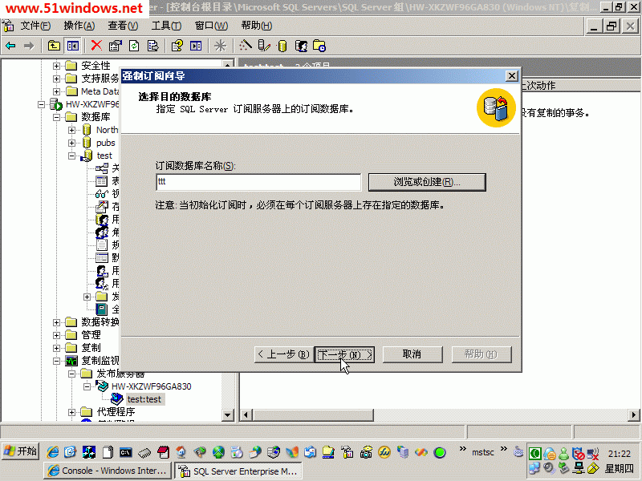Viewport: 642px width, 481px height.
Task: Collapse the test database node
Action: click(72, 156)
